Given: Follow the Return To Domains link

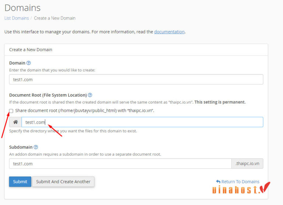Looking at the screenshot, I should (240, 182).
